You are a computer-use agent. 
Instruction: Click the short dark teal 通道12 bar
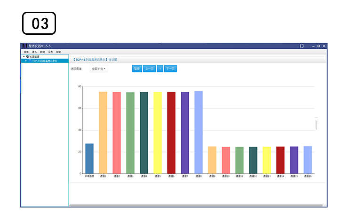(x=253, y=160)
